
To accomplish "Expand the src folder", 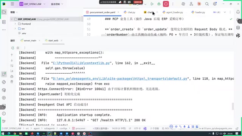I will 15,29.
